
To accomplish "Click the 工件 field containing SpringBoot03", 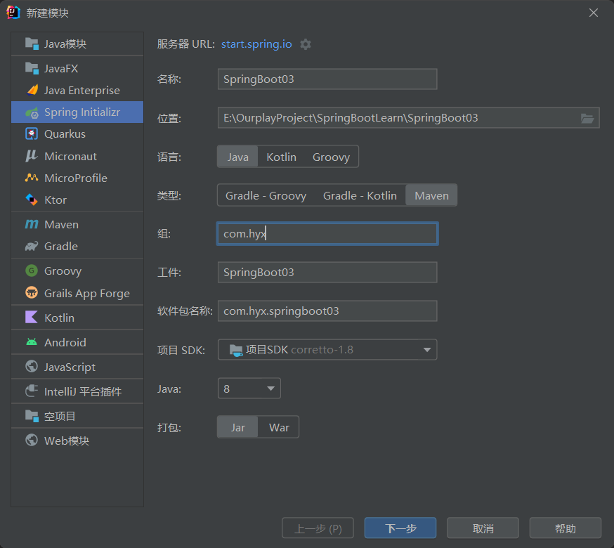I will (327, 272).
